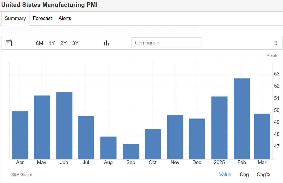The width and height of the screenshot is (283, 183).
Task: Show Value view of the chart
Action: click(x=225, y=174)
